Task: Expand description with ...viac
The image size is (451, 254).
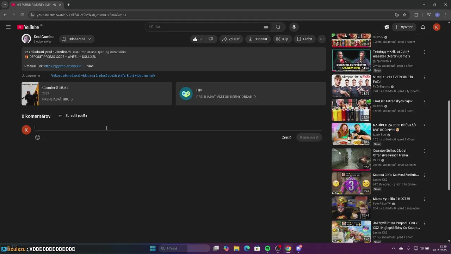Action: coord(89,66)
